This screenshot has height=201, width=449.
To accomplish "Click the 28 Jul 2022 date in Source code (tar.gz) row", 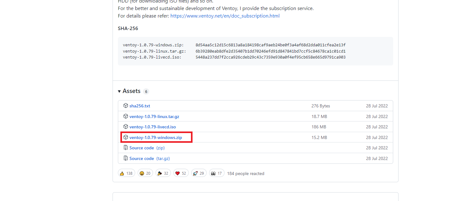I will click(x=377, y=158).
